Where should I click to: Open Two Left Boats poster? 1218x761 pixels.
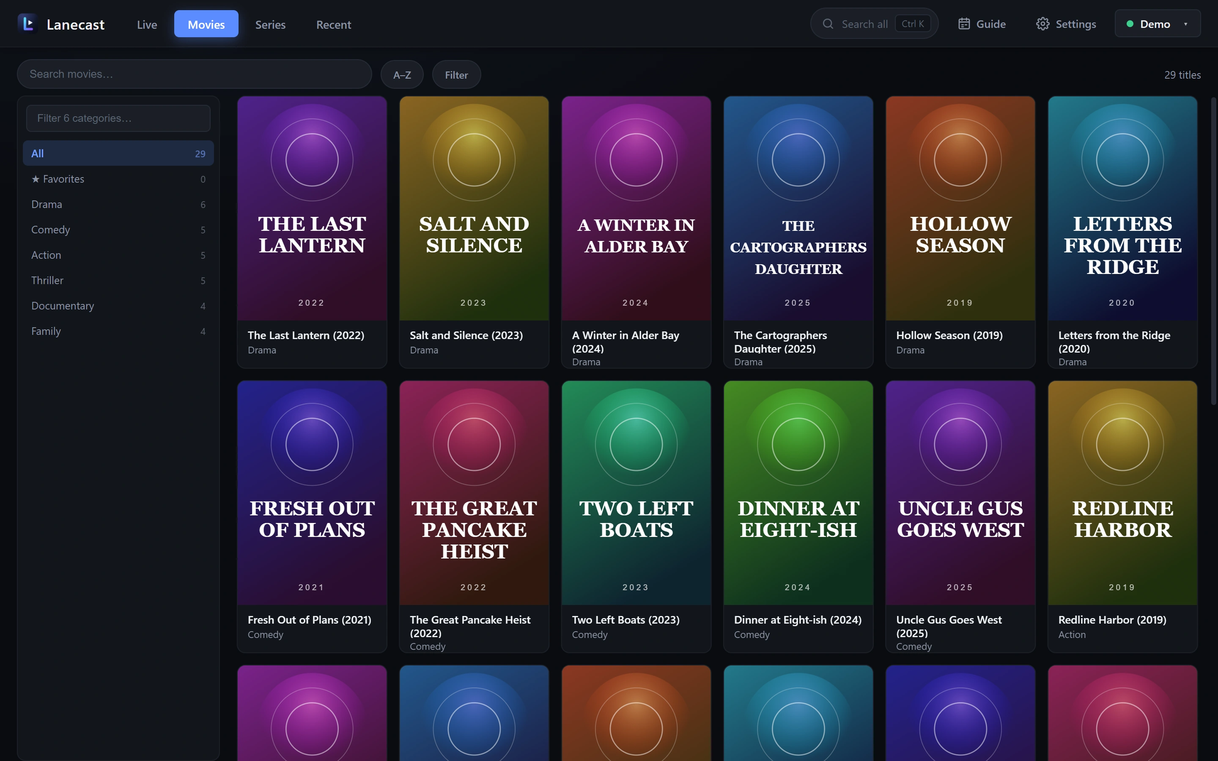click(x=636, y=493)
